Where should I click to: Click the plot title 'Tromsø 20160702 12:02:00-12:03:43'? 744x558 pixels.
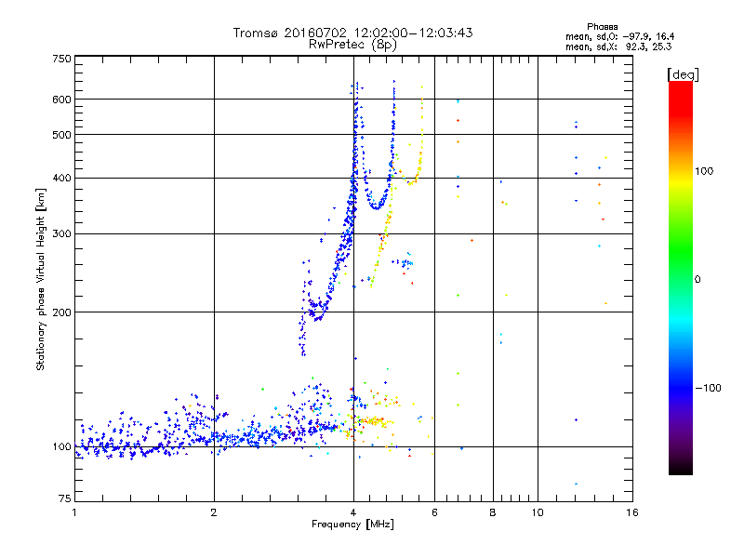352,33
